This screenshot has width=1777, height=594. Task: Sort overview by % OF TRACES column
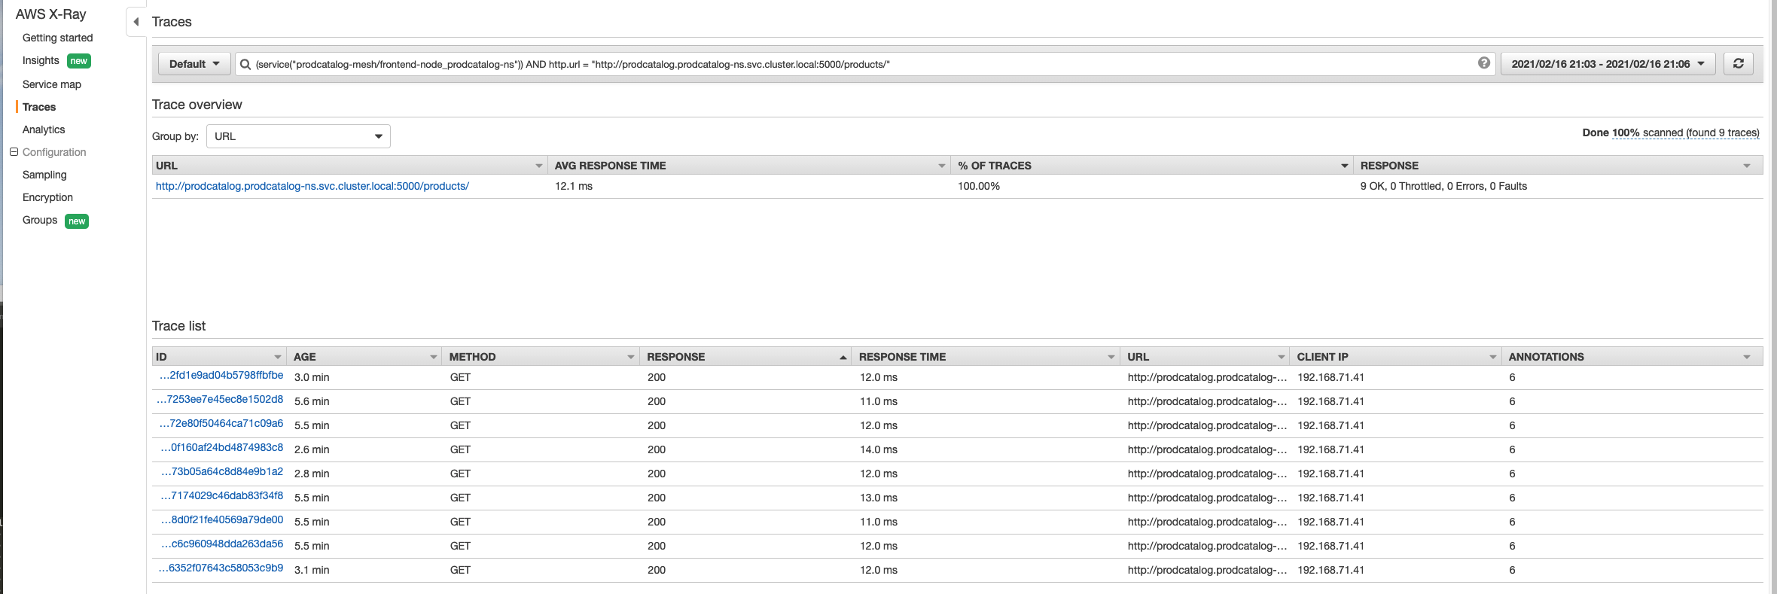point(1152,166)
